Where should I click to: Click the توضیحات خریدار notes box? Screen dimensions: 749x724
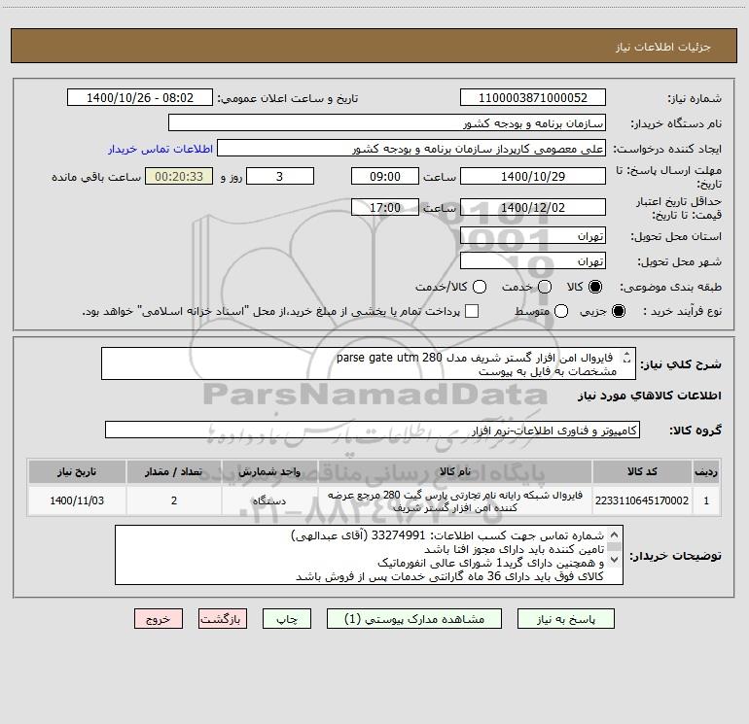tap(369, 555)
